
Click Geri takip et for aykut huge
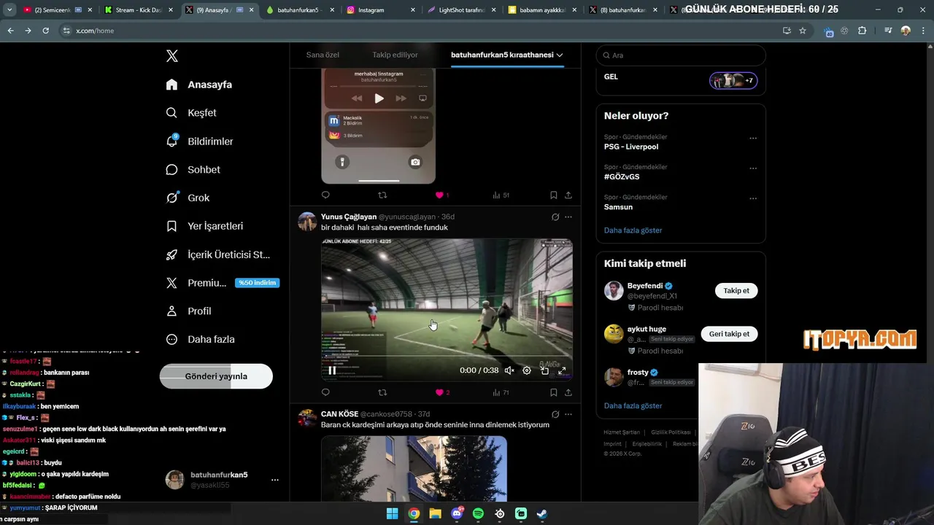click(x=729, y=334)
